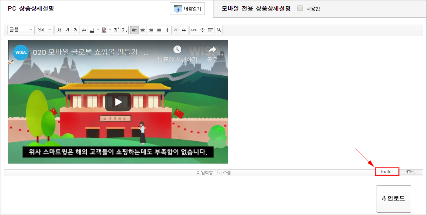Toggle underline text formatting
The height and width of the screenshot is (215, 427).
[x=67, y=30]
